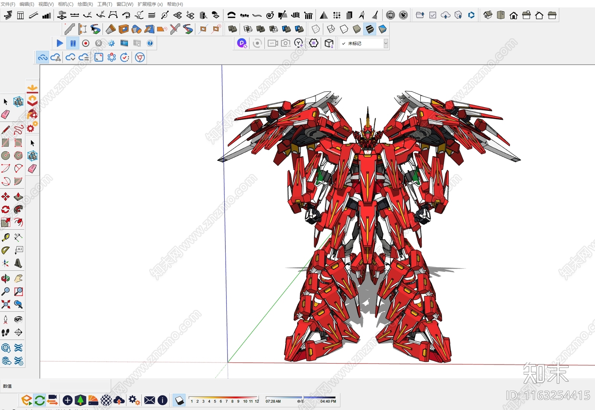Select the Move tool with red arrows
Screen dimensions: 595x410
(x=6, y=196)
